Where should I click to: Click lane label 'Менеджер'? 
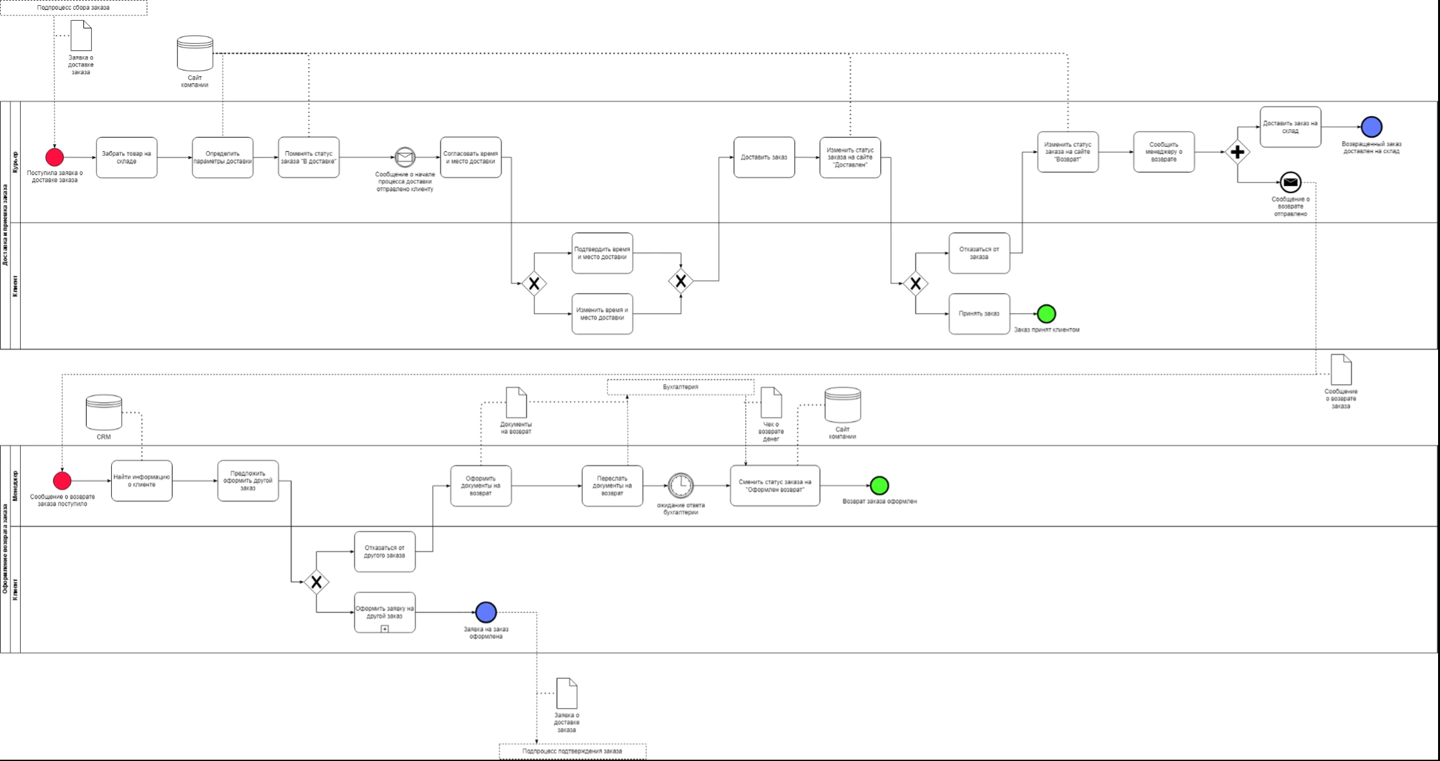[15, 486]
